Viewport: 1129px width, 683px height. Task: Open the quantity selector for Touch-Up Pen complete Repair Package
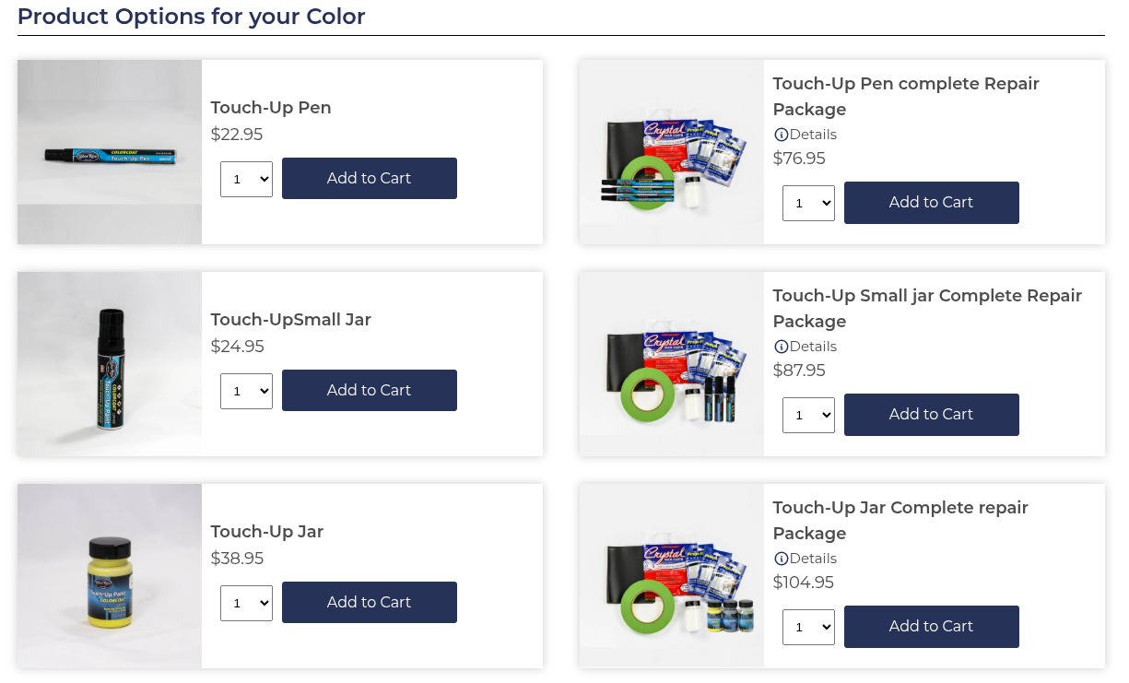[808, 203]
